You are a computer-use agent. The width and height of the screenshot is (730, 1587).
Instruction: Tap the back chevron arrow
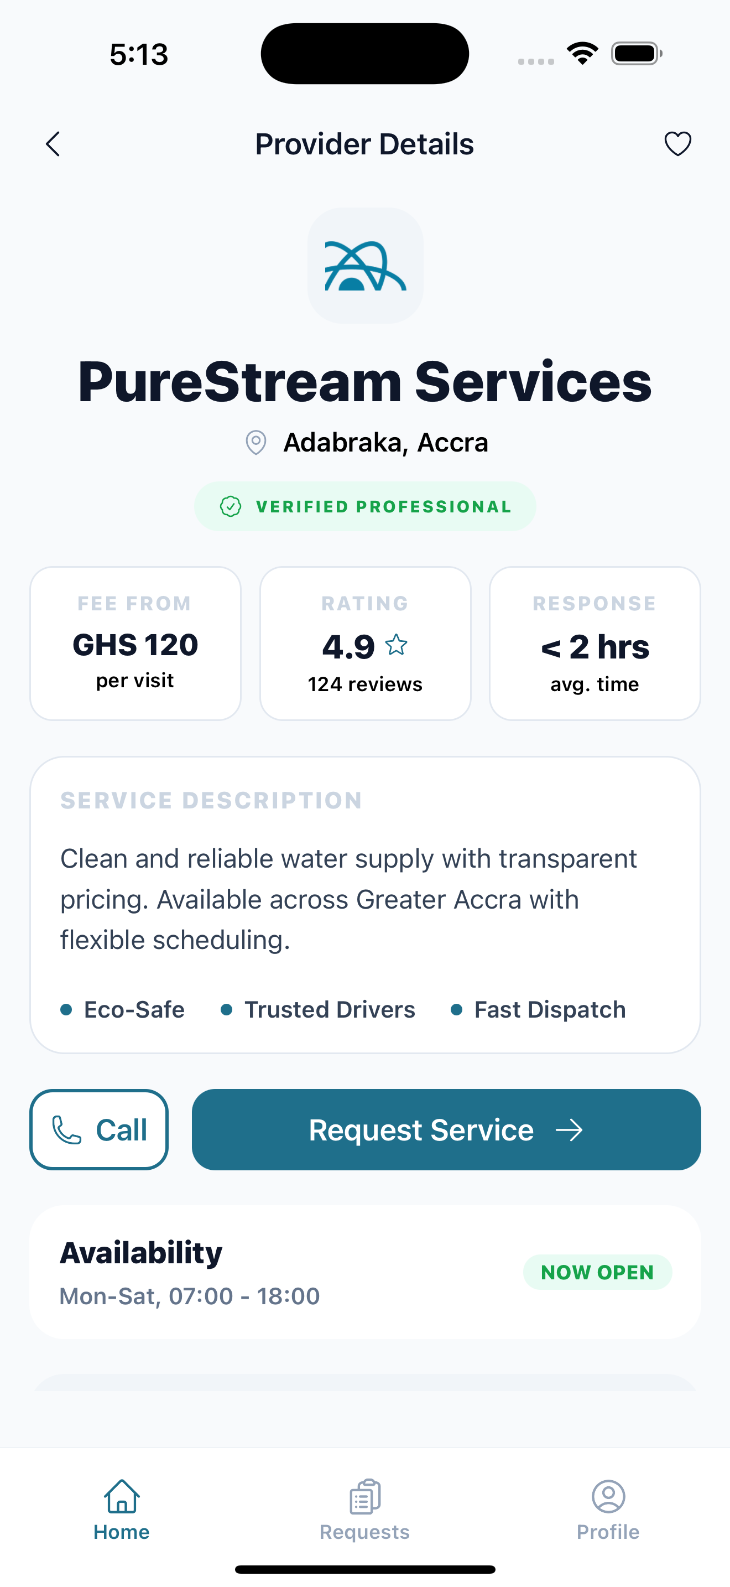click(54, 144)
